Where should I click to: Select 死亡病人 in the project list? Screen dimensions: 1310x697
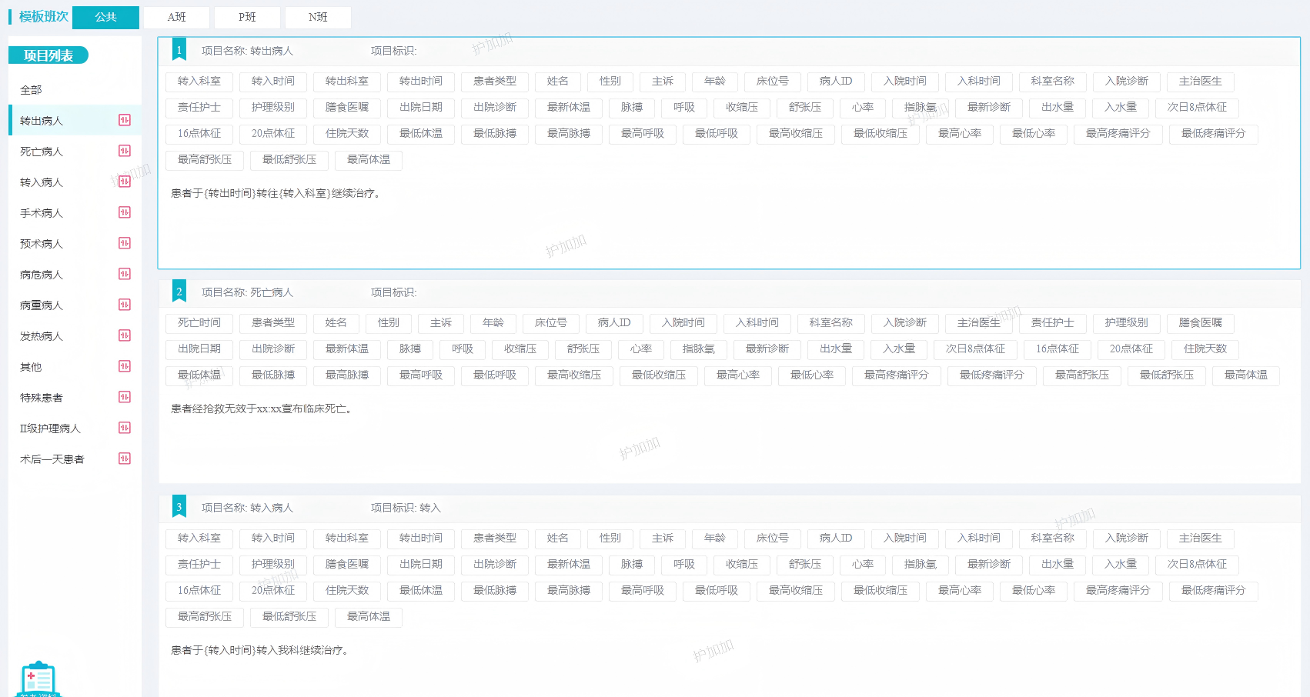(75, 152)
